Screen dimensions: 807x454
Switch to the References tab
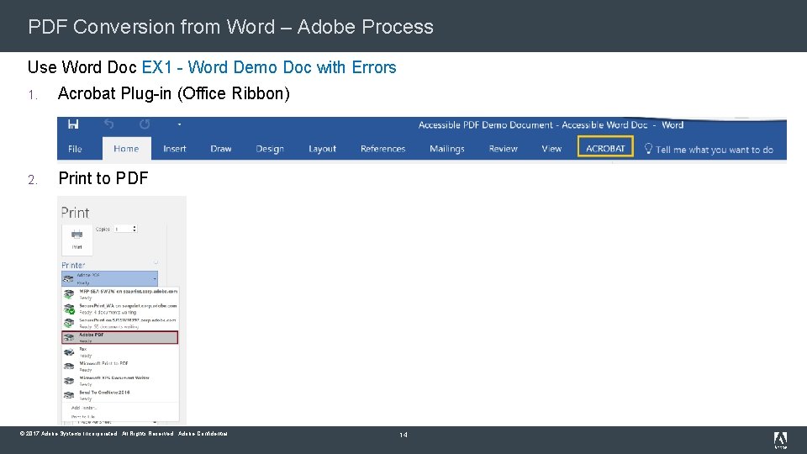coord(383,149)
